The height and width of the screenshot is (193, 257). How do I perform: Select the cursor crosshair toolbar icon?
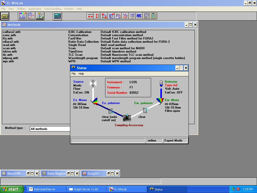pyautogui.click(x=125, y=16)
